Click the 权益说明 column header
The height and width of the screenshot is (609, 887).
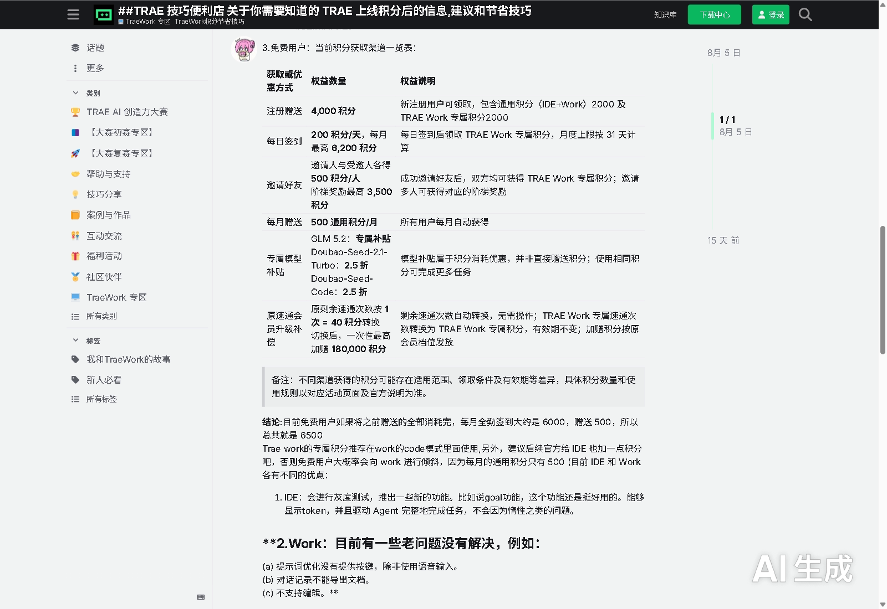(x=418, y=81)
